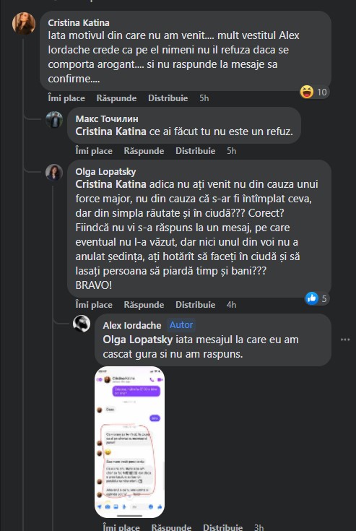Screen dimensions: 356x531
Task: Reply to Cristina Katina's comment
Action: (x=116, y=98)
